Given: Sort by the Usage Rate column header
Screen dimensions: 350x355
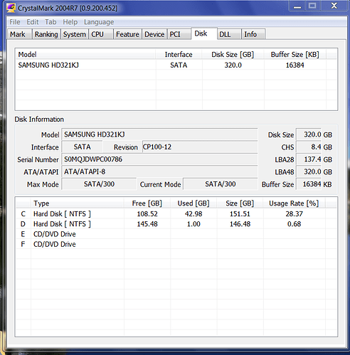Looking at the screenshot, I should 294,203.
